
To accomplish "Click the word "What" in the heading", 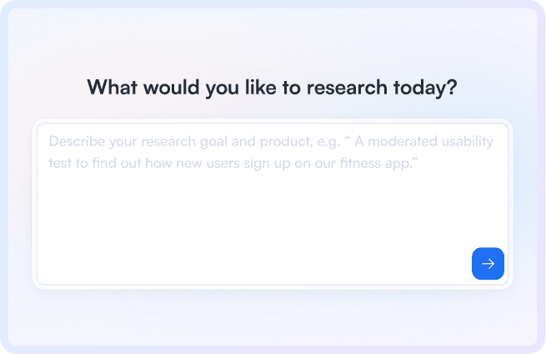I will 113,87.
